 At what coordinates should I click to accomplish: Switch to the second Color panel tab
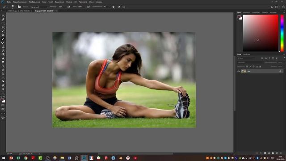pyautogui.click(x=246, y=13)
